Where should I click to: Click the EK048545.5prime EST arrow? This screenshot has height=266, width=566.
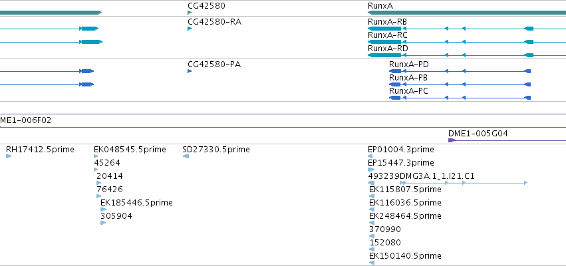coord(96,156)
